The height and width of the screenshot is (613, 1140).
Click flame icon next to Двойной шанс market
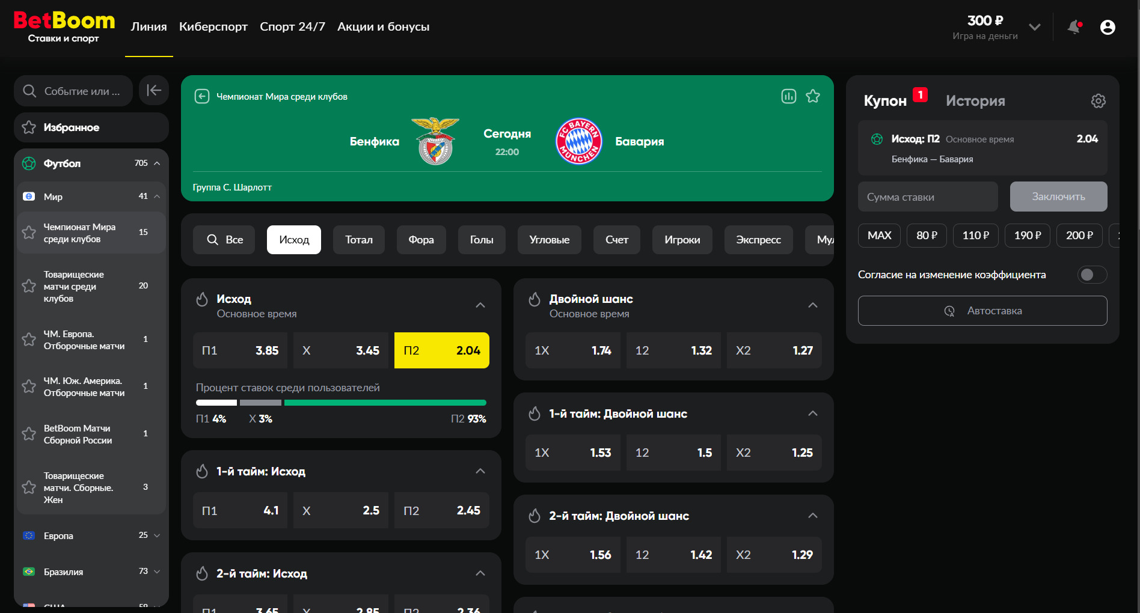(535, 299)
